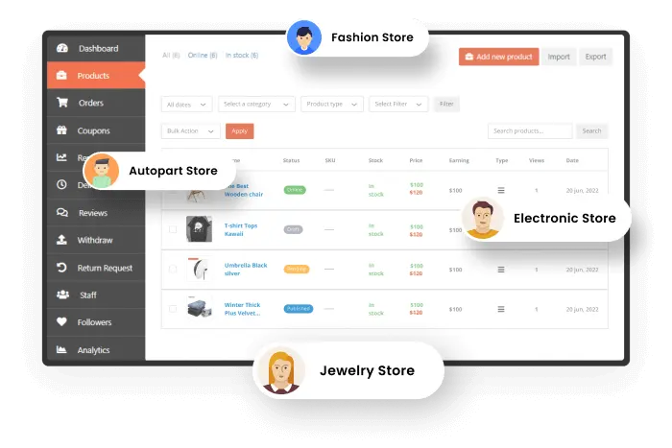Click the Reviews chat bubble icon
Viewport: 672px width, 448px height.
click(x=62, y=213)
